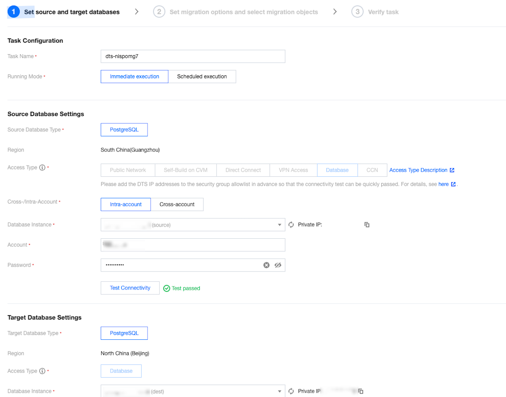Click the source Access Type info icon

pos(42,168)
